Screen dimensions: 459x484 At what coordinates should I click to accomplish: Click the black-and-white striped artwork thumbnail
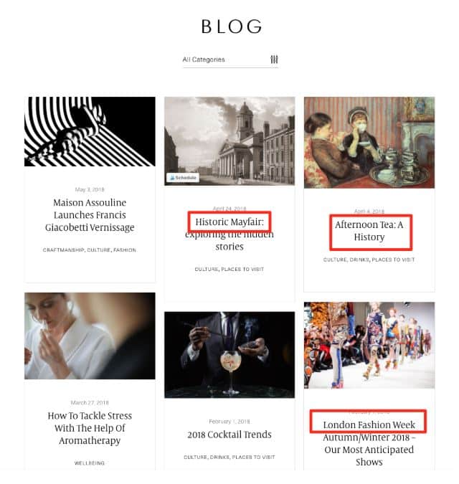tap(90, 131)
